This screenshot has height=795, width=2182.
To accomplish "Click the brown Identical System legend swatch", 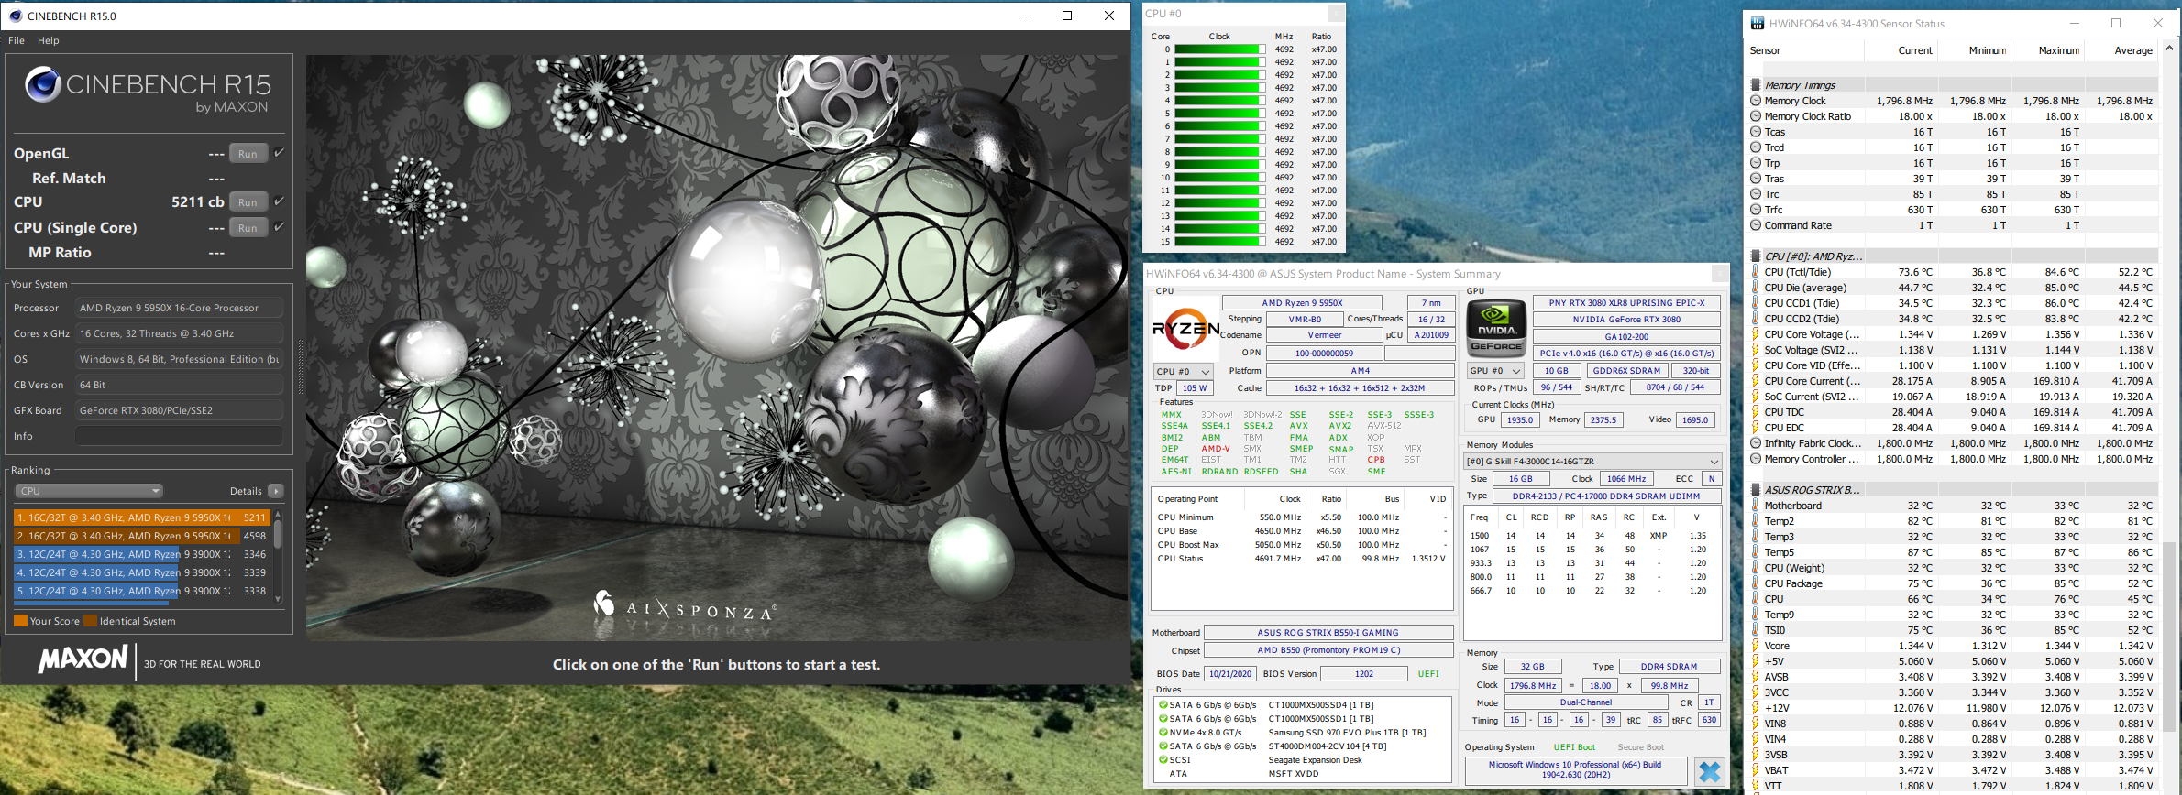I will 90,621.
